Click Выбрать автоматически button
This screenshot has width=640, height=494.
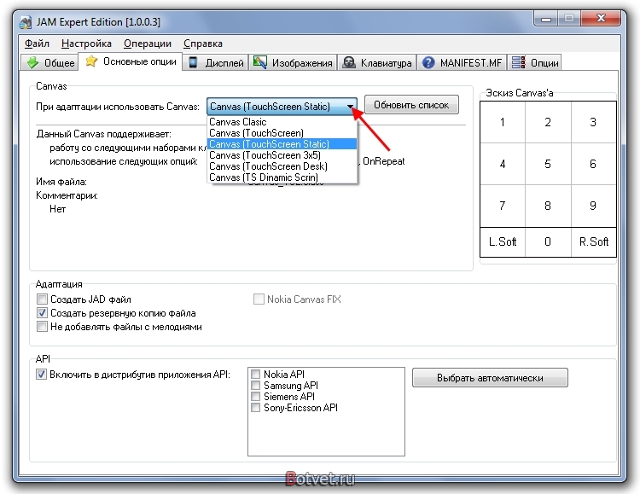click(490, 378)
